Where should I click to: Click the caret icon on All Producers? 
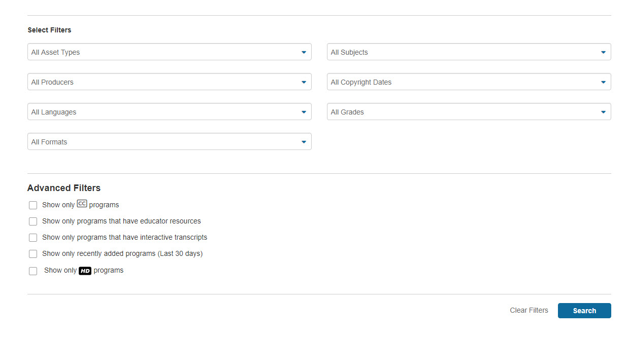[x=304, y=82]
